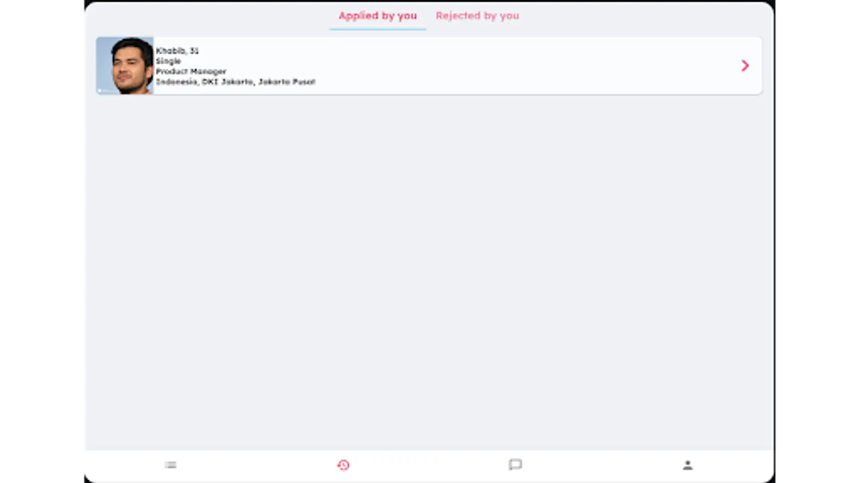Select the list icon in the bottom navigation
859x483 pixels.
(x=171, y=465)
